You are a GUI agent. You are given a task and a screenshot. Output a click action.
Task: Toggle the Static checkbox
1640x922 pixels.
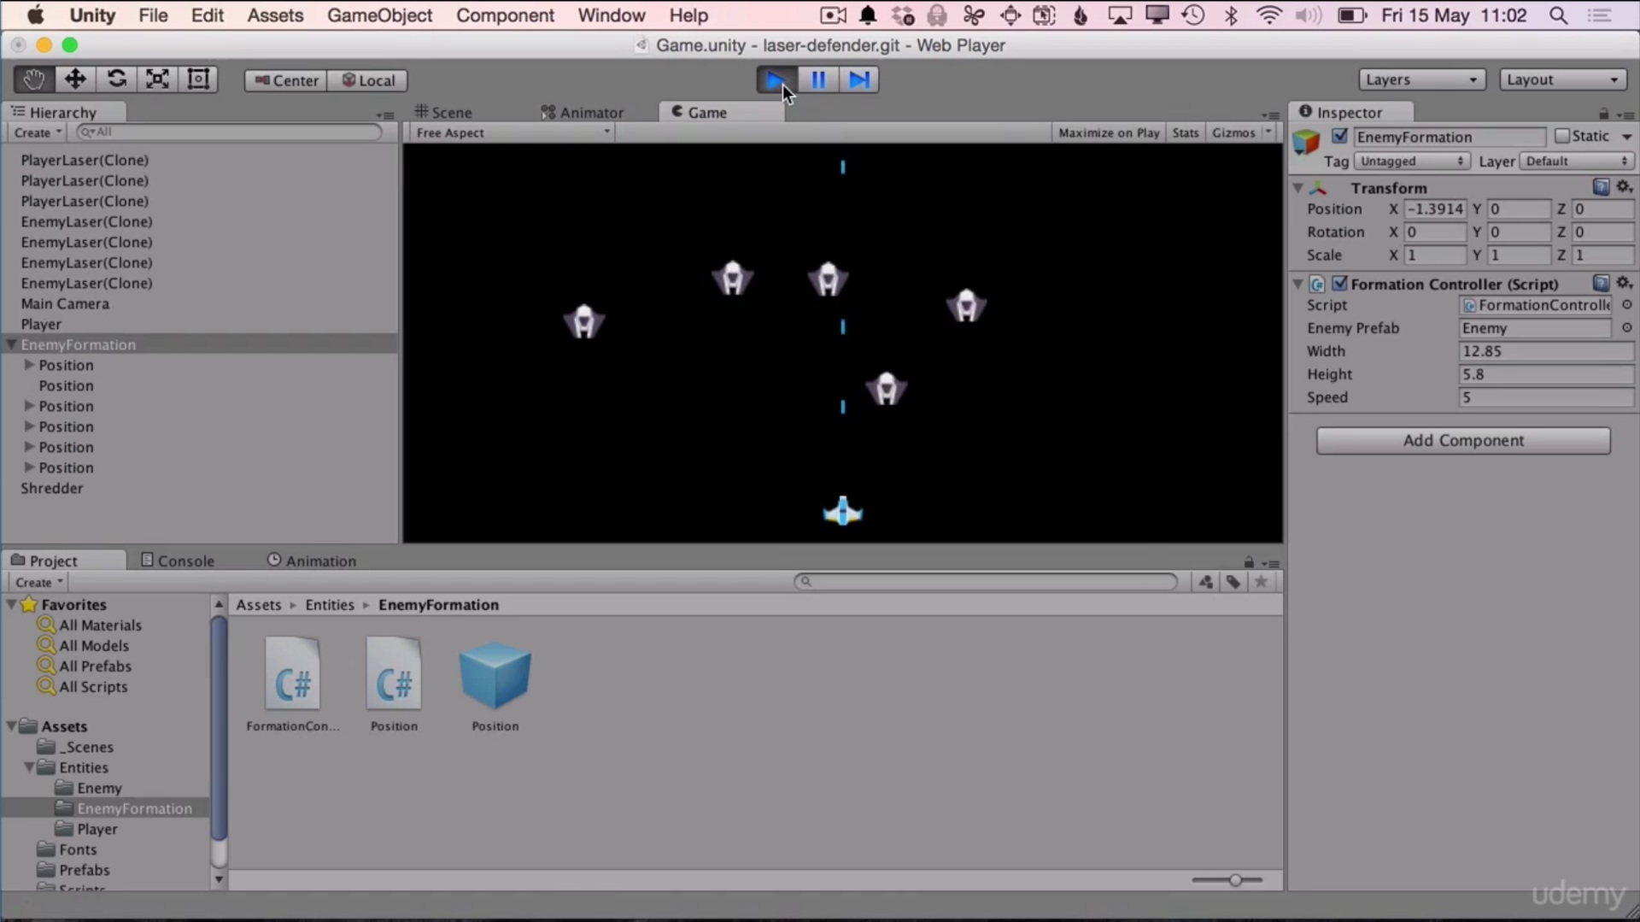point(1562,137)
